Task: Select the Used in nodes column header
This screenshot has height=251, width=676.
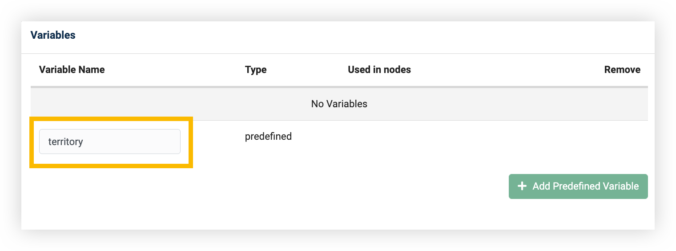Action: click(x=379, y=70)
